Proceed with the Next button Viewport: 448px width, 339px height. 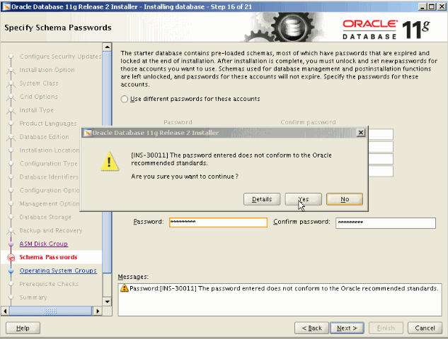click(x=347, y=328)
